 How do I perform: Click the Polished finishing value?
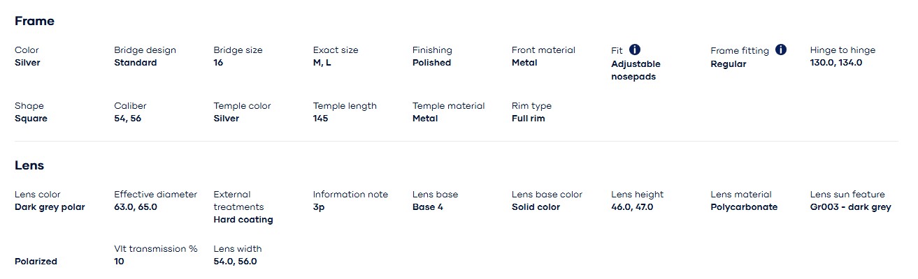tap(431, 63)
